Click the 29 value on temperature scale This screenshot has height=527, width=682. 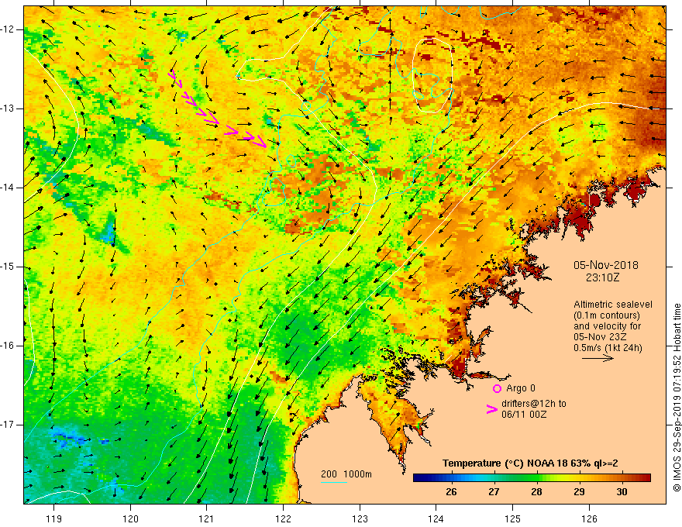coord(579,492)
